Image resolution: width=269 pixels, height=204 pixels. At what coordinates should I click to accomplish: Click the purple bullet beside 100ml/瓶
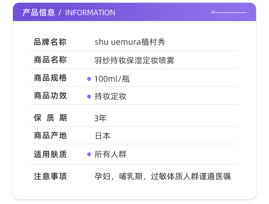[x=89, y=79]
